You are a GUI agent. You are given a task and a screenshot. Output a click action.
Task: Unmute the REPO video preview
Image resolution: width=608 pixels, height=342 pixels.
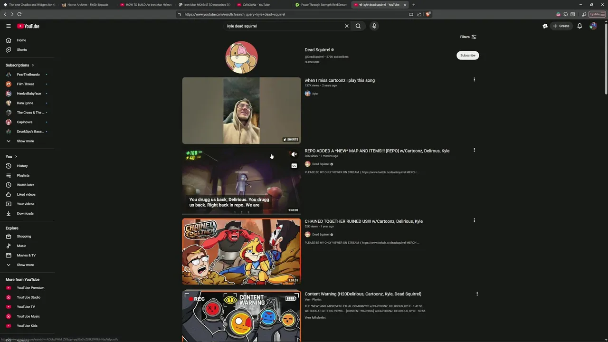[294, 154]
